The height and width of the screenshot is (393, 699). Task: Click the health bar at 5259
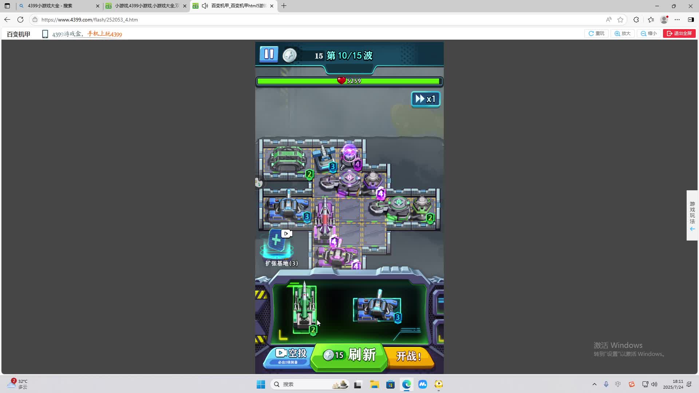coord(349,81)
